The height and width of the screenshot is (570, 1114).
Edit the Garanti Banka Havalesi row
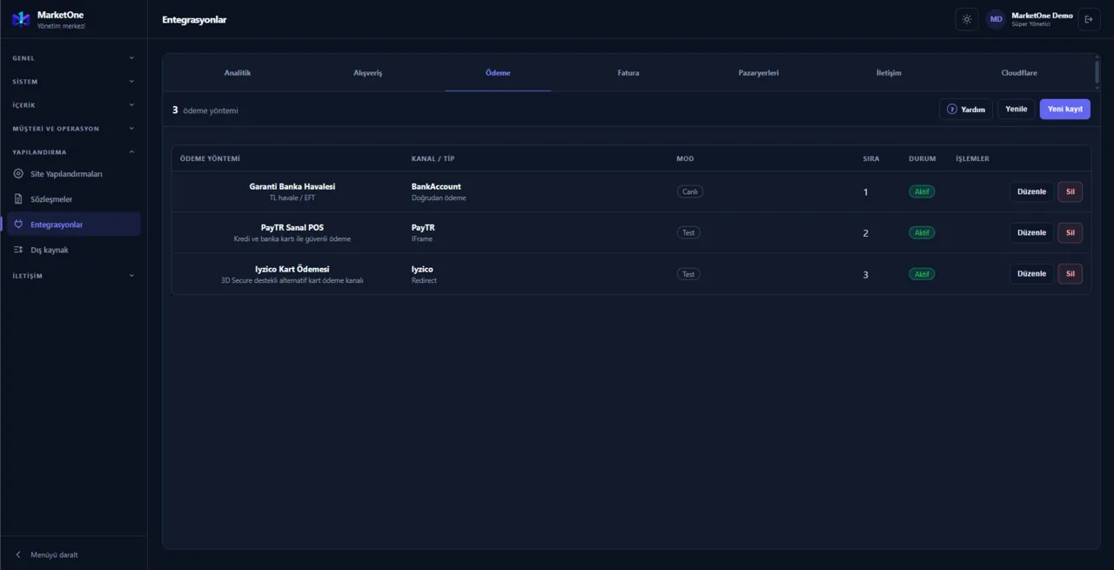[1031, 191]
